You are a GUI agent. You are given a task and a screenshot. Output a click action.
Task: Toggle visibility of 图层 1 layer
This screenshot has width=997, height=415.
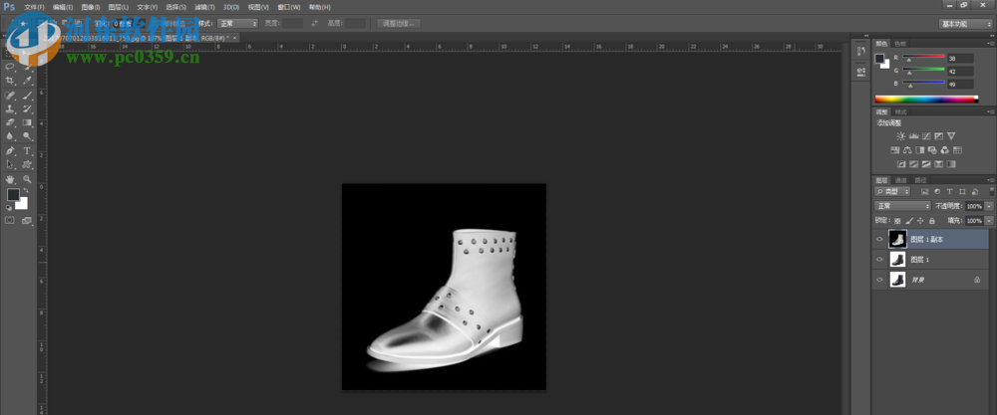879,260
